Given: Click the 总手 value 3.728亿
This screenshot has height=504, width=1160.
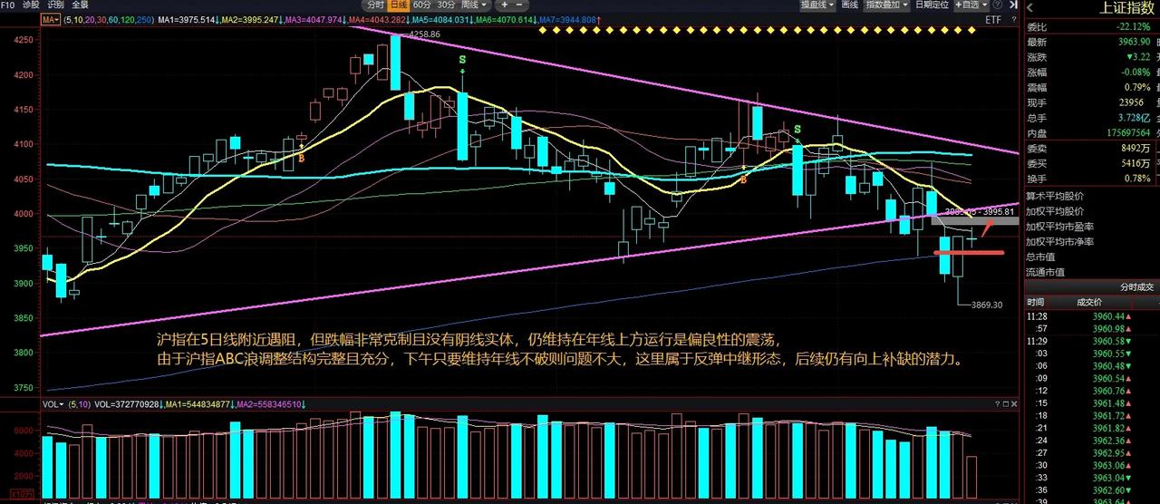Looking at the screenshot, I should point(1133,119).
